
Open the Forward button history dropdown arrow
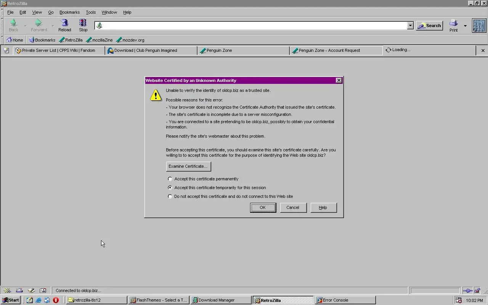click(53, 26)
